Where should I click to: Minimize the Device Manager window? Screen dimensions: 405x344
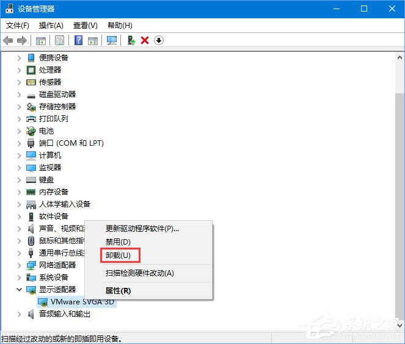[337, 9]
